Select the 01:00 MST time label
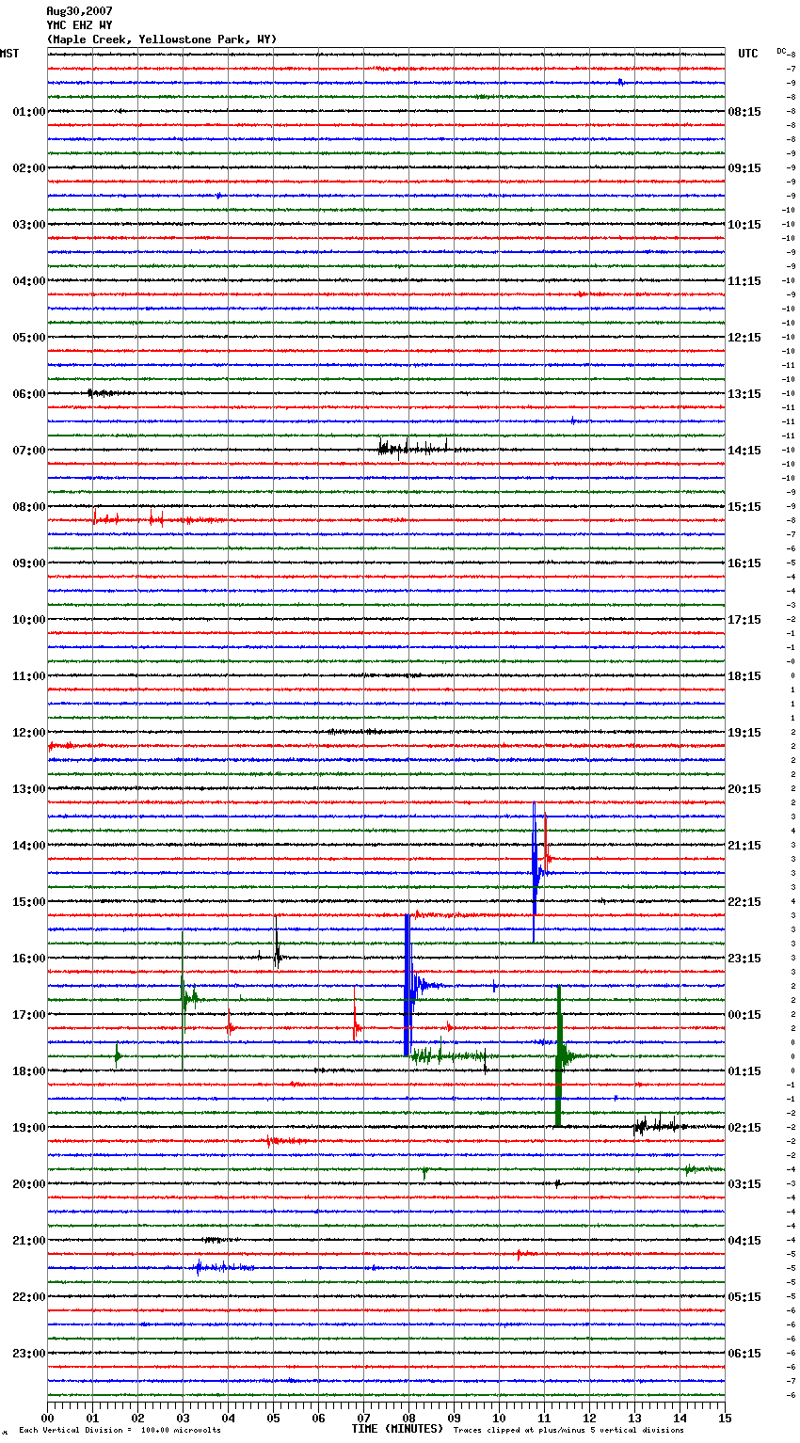Image resolution: width=800 pixels, height=1443 pixels. tap(29, 112)
